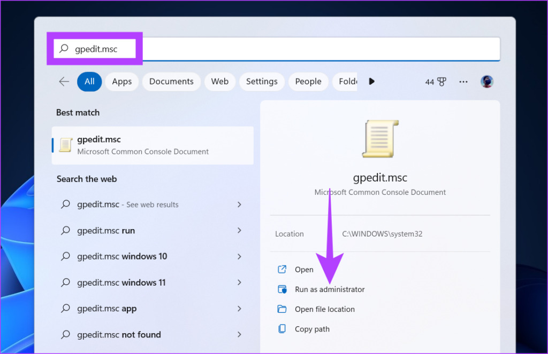Click the Run as administrator shield icon

282,289
